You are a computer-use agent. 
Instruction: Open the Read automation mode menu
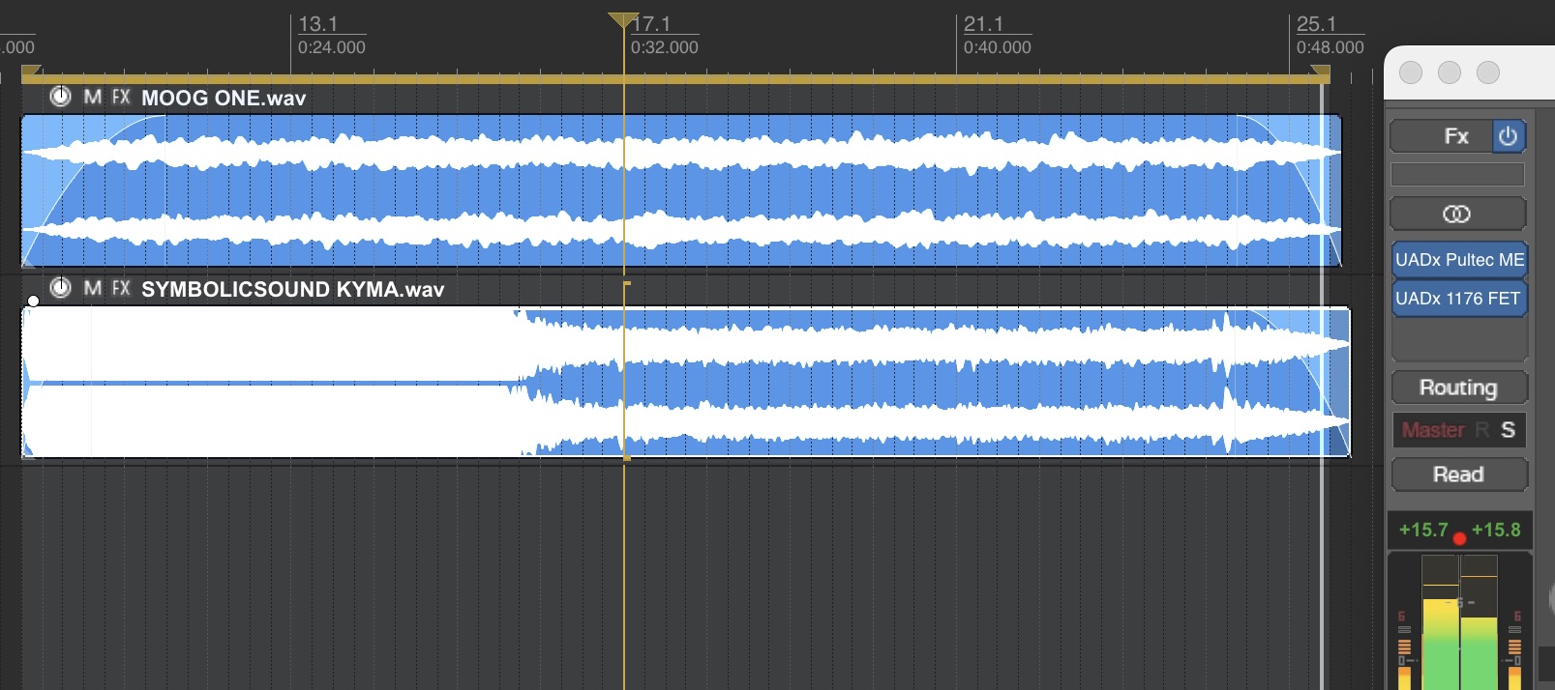pyautogui.click(x=1459, y=474)
